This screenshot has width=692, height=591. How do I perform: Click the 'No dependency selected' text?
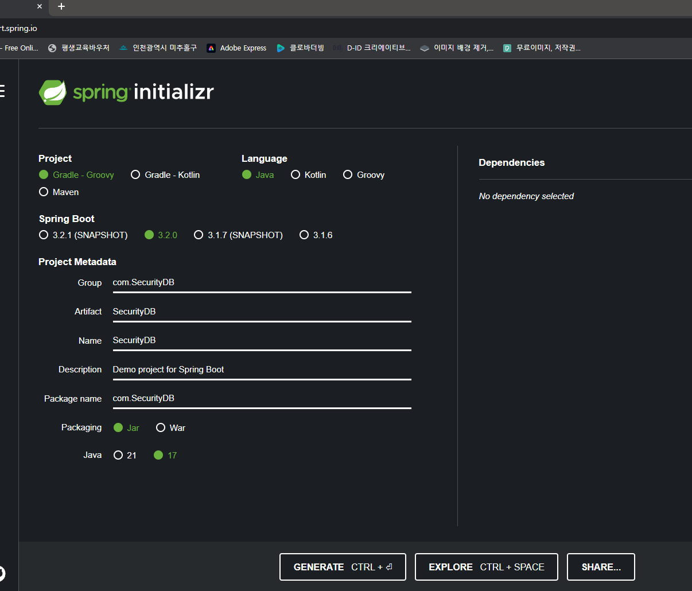(x=526, y=196)
